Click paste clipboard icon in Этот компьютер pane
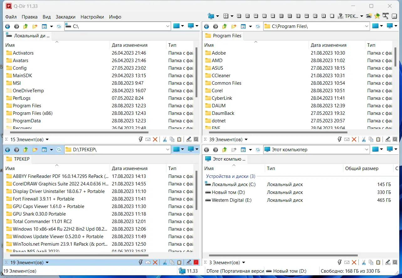Screen dimensions: 402x278 tap(378, 263)
